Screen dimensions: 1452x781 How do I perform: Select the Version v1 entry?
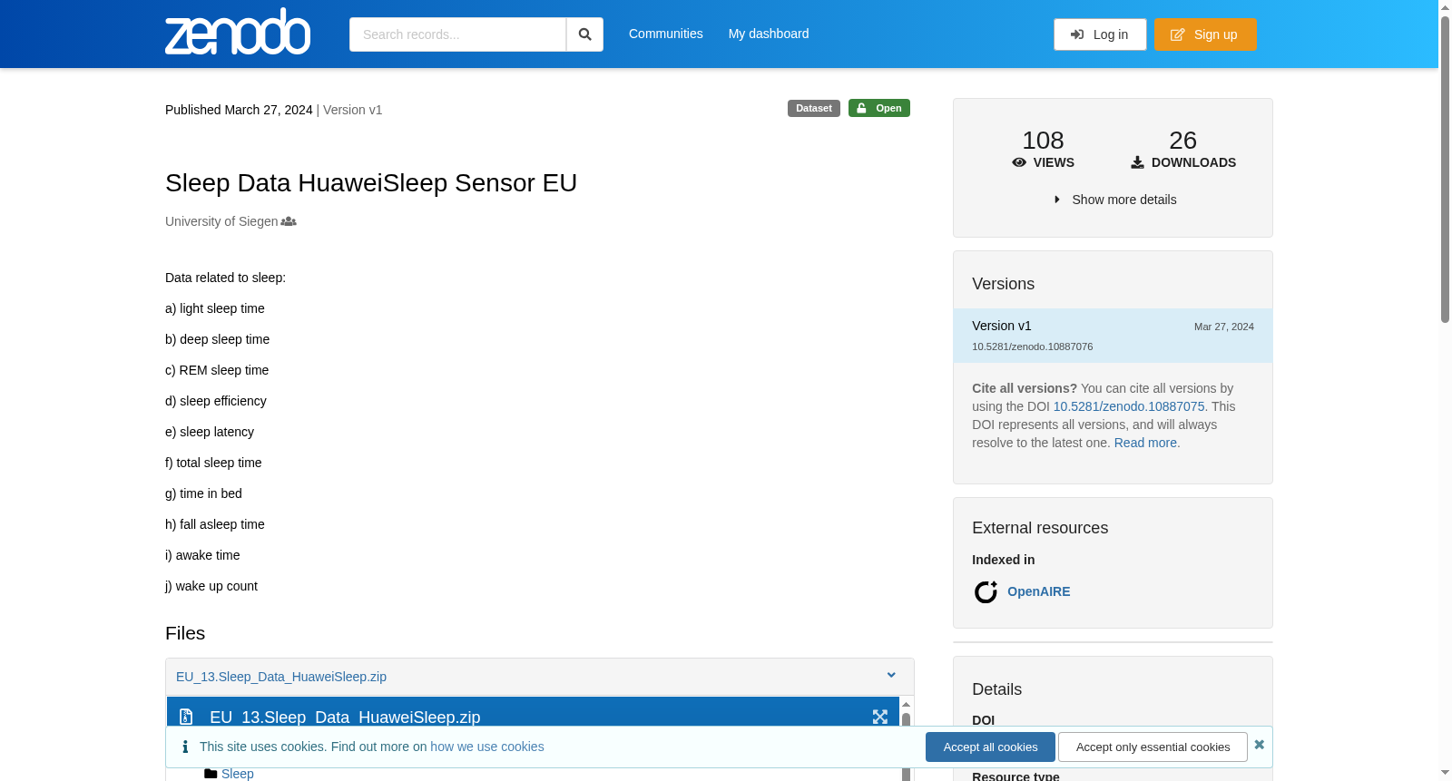(1113, 336)
